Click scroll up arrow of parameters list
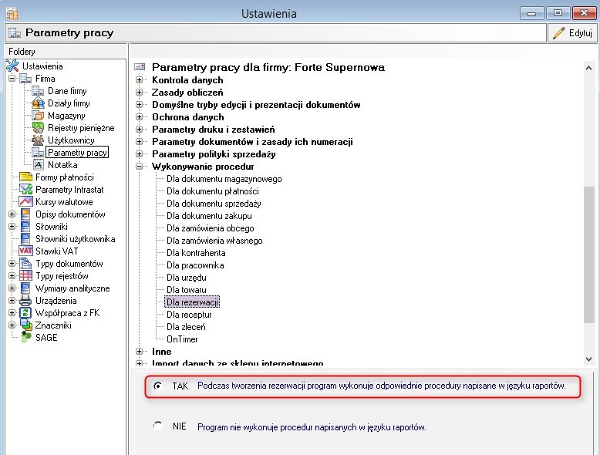Viewport: 600px width, 455px height. pyautogui.click(x=588, y=68)
